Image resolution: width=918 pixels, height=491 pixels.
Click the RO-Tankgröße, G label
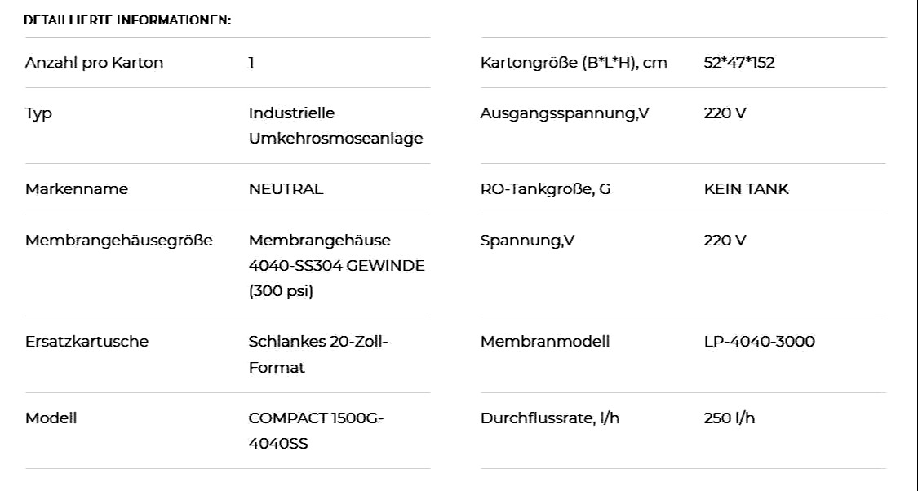coord(546,189)
